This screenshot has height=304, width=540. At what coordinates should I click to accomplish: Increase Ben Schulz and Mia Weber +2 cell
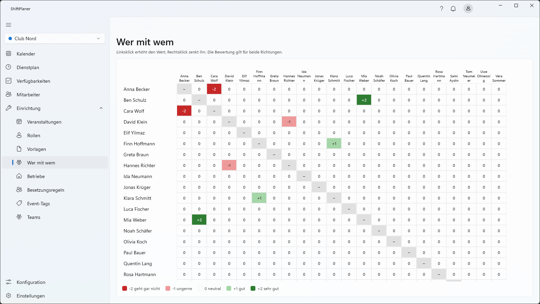pos(364,100)
